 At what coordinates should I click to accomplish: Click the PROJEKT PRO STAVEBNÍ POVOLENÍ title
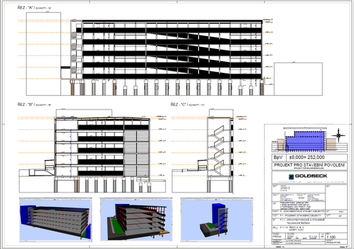click(x=309, y=165)
